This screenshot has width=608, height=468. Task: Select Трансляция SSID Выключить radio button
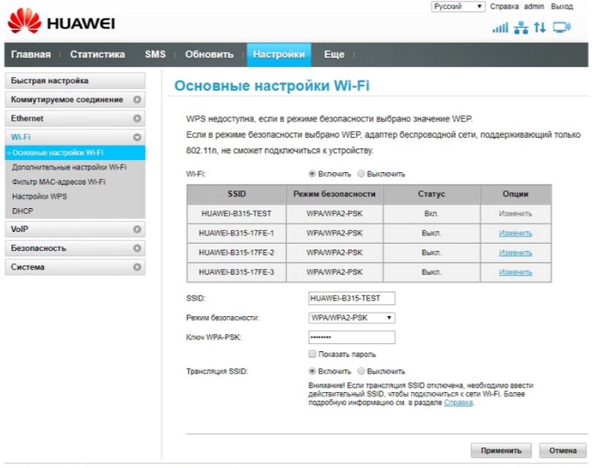coord(361,371)
